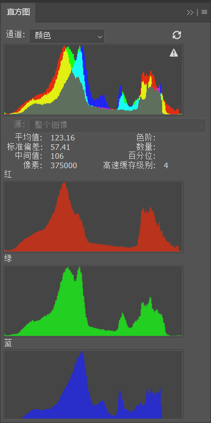The height and width of the screenshot is (423, 211).
Task: Click the cache level value 4
Action: point(165,165)
